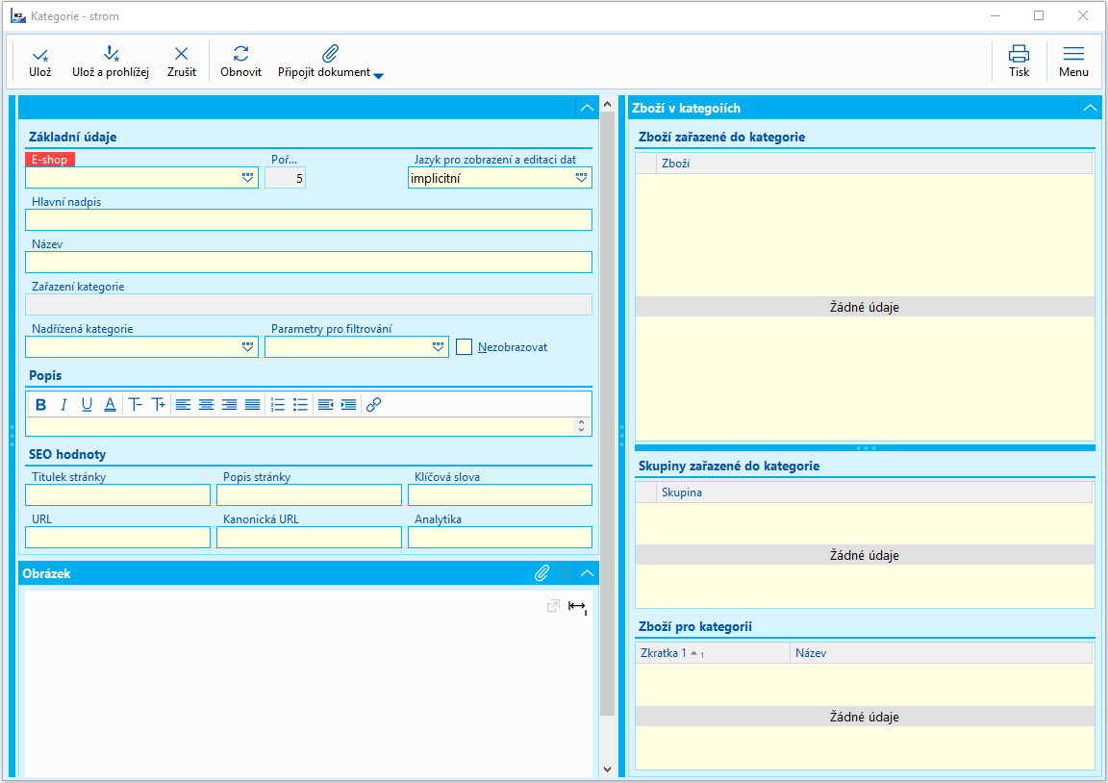Click the Ulož save icon
The image size is (1108, 783).
39,55
